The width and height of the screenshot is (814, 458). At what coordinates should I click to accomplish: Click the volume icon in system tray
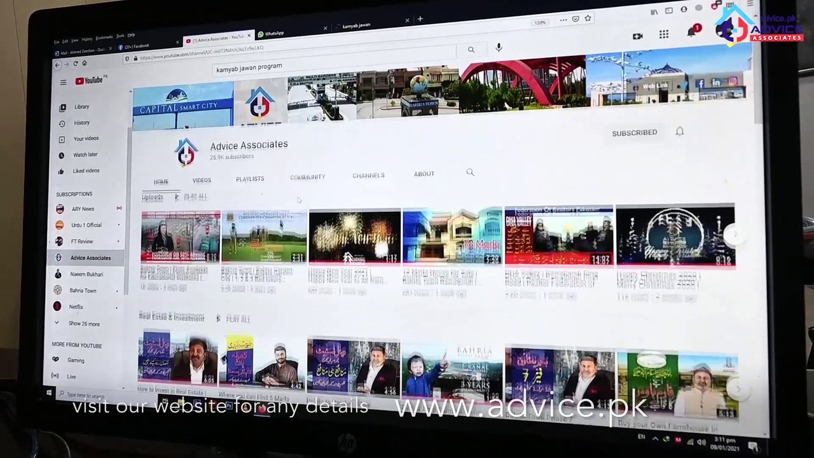(701, 442)
